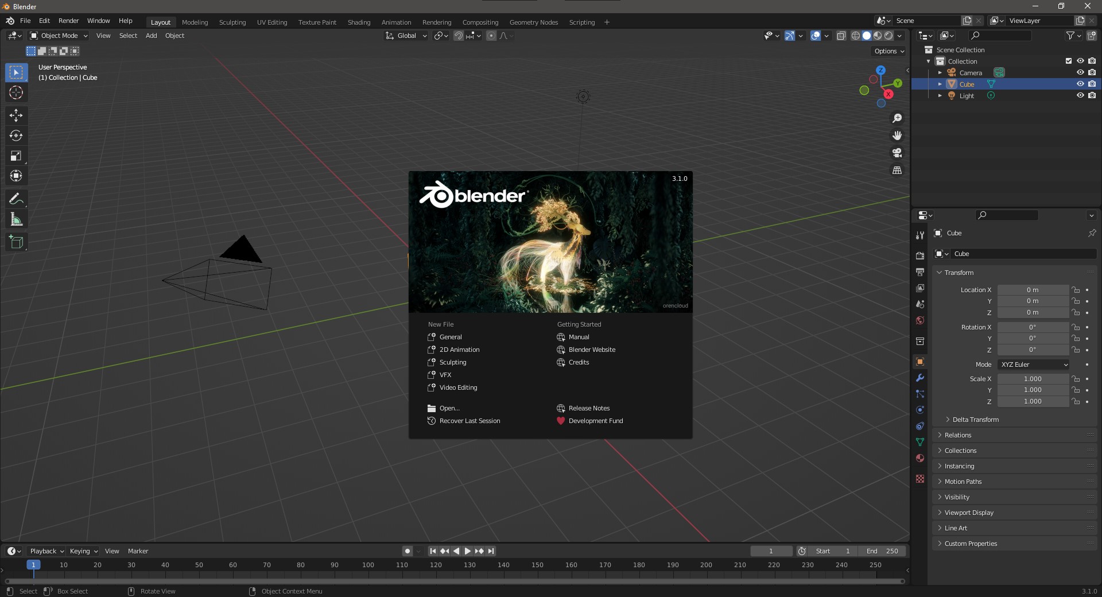
Task: Open the rotation Mode XYZ Euler dropdown
Action: 1034,365
